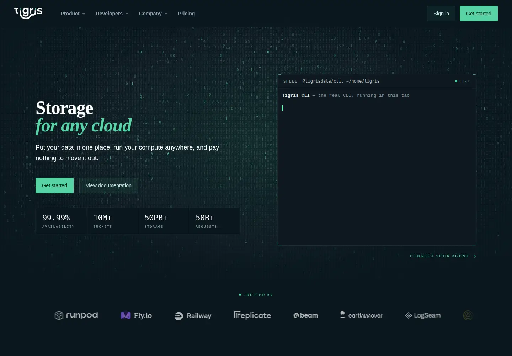Image resolution: width=512 pixels, height=356 pixels.
Task: Open the beam logo
Action: point(305,315)
